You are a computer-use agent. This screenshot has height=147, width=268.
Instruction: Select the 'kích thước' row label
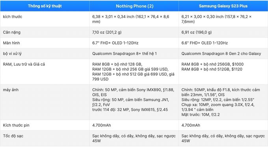[13, 17]
